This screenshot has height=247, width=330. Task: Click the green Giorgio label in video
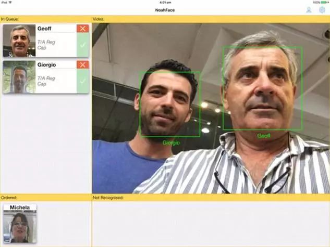pos(170,142)
